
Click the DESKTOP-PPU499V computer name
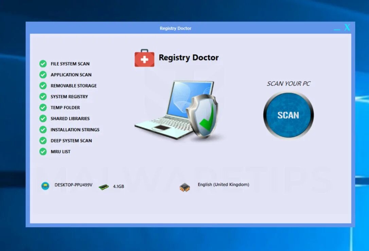[73, 185]
